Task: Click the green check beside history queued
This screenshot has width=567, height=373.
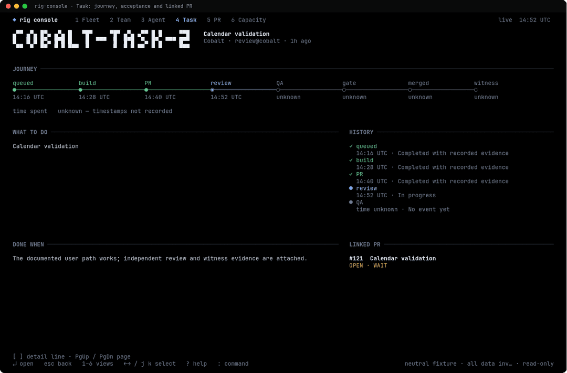Action: 351,146
